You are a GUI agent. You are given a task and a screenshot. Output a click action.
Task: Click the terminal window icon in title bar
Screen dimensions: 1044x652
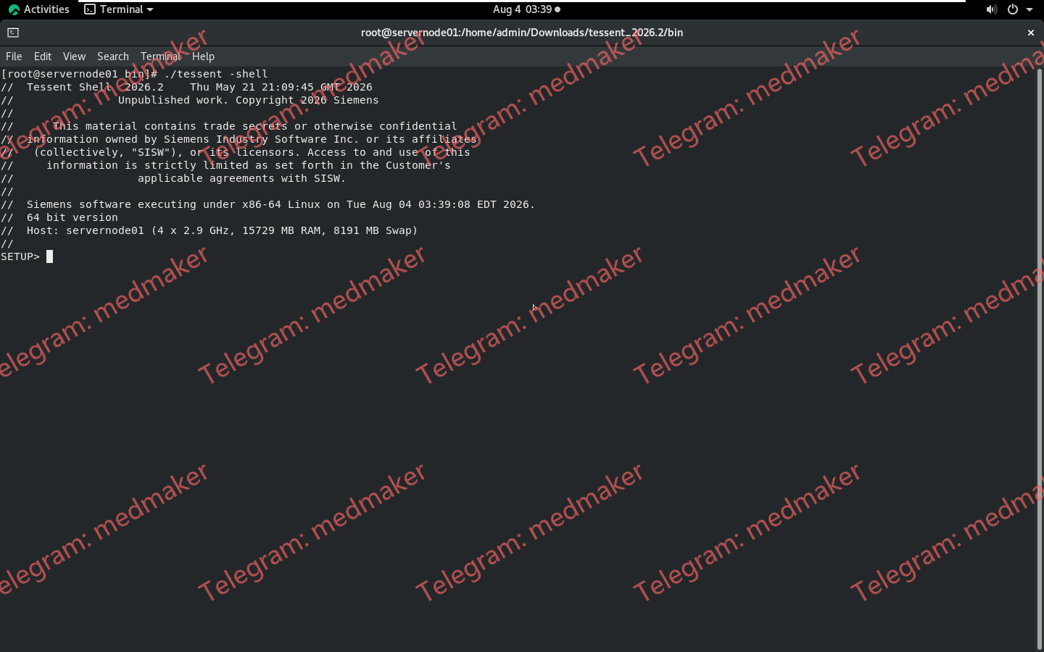pos(13,33)
